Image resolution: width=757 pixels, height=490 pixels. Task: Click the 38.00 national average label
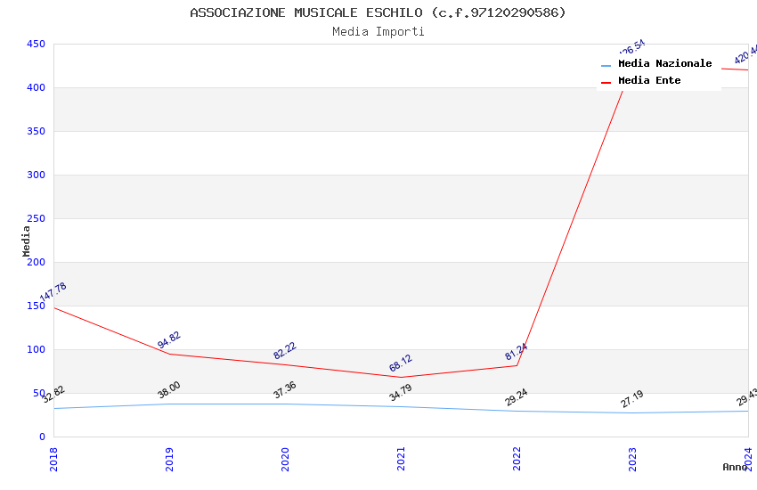click(169, 389)
